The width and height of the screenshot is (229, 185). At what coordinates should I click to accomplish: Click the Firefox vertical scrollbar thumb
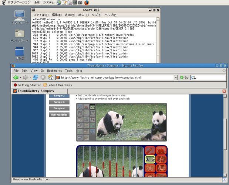(x=225, y=134)
